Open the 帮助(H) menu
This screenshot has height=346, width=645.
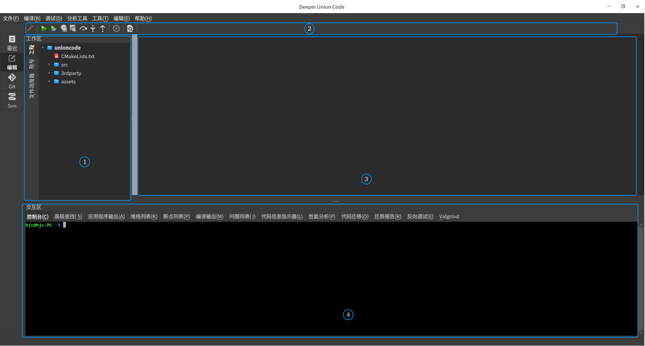[x=143, y=18]
